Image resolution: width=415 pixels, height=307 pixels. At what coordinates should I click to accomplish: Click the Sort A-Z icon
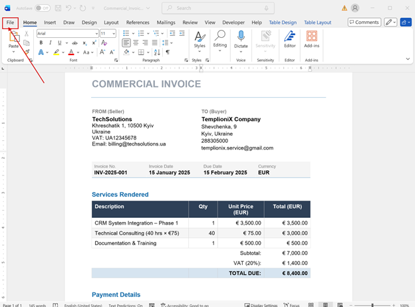[157, 52]
